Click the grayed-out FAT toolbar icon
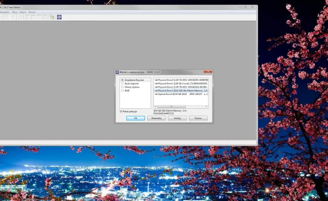 click(x=13, y=17)
